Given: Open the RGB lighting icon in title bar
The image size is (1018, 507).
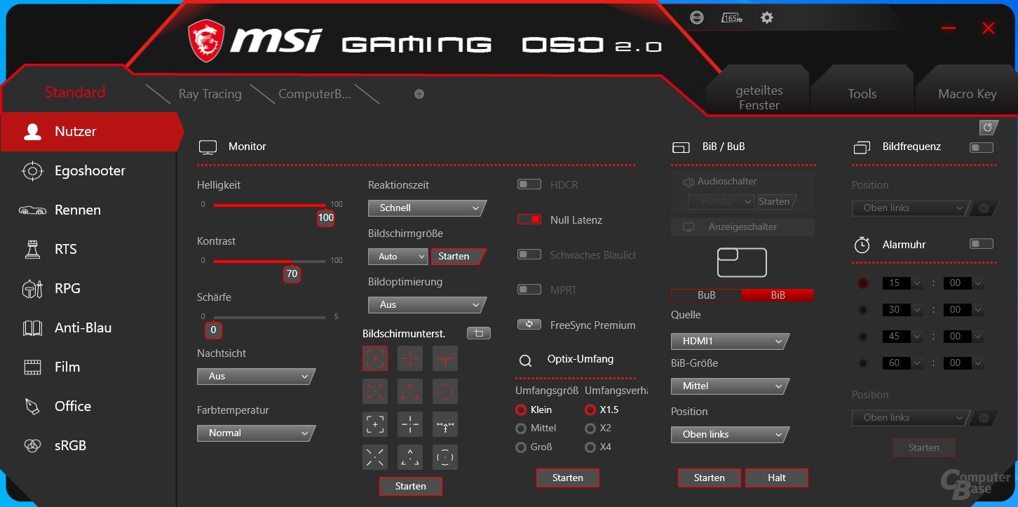Looking at the screenshot, I should [696, 18].
